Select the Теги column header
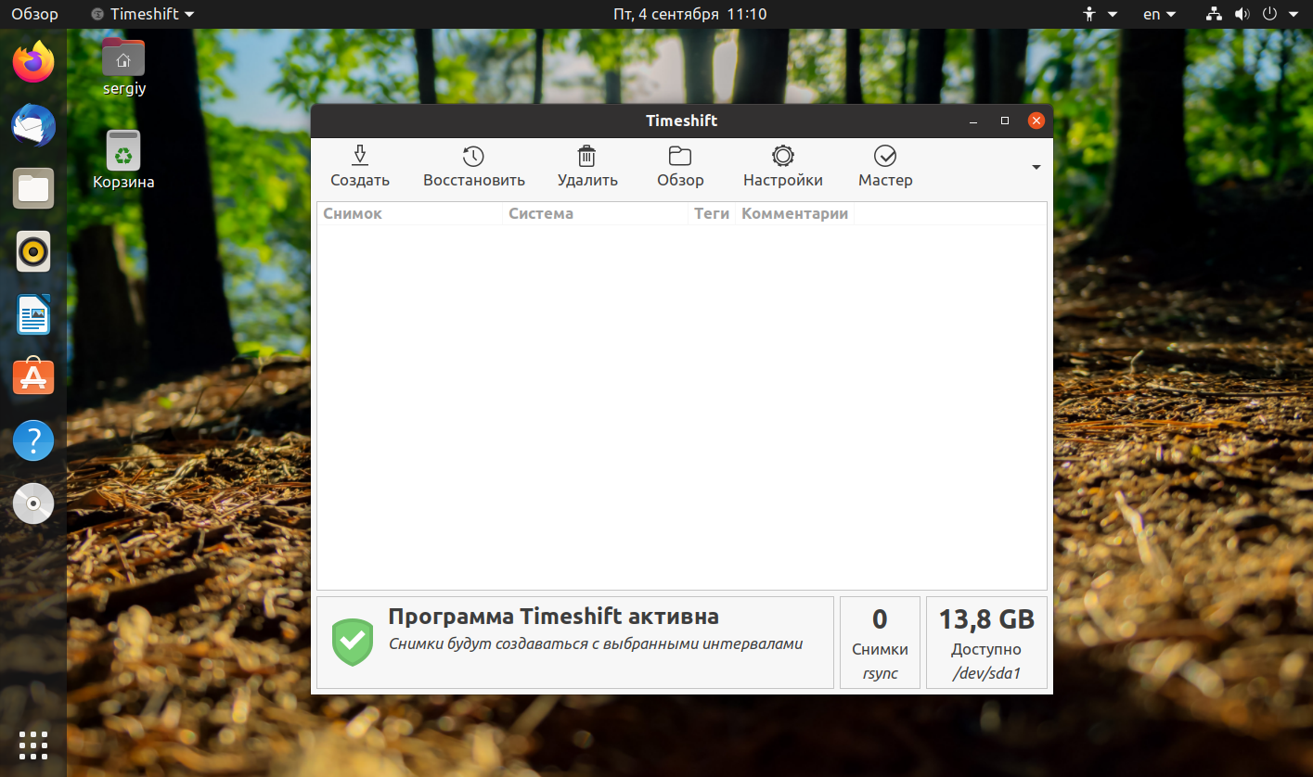1313x777 pixels. pyautogui.click(x=712, y=213)
